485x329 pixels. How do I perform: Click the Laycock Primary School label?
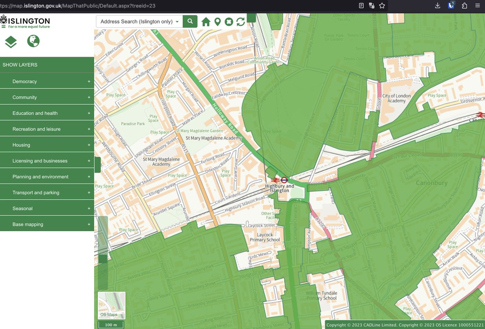pos(265,237)
